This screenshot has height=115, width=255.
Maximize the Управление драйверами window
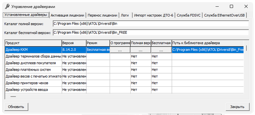(231, 6)
